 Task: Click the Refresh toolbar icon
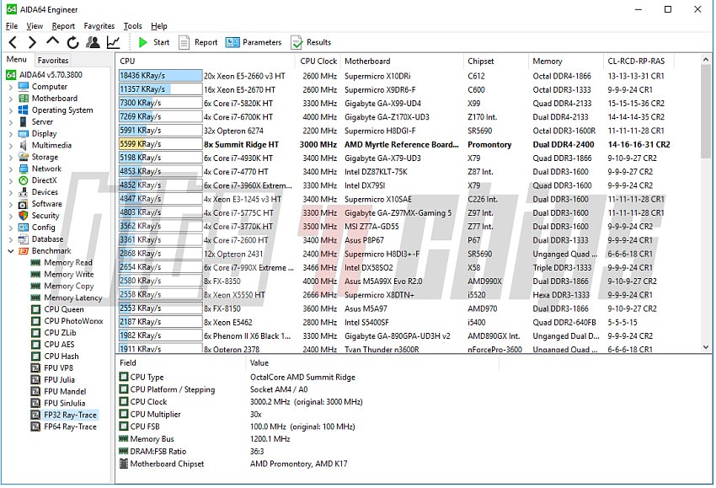[73, 42]
